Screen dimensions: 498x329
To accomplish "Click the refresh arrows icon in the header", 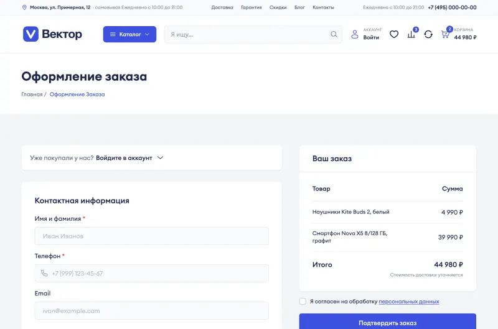I will click(x=428, y=34).
